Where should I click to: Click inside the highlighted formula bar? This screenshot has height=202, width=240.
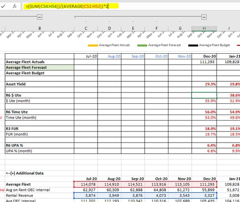pos(131,7)
